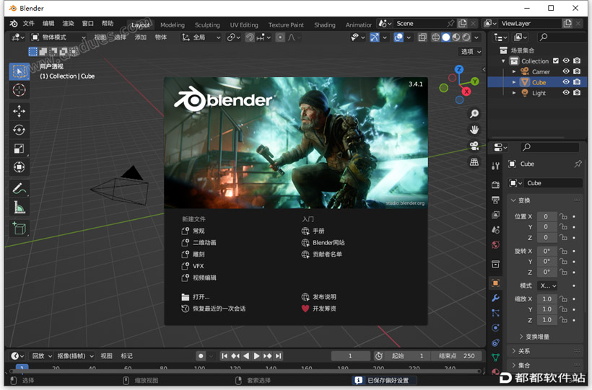Screen dimensions: 592x390
Task: Uncheck the Collection exclude checkbox
Action: (x=556, y=61)
